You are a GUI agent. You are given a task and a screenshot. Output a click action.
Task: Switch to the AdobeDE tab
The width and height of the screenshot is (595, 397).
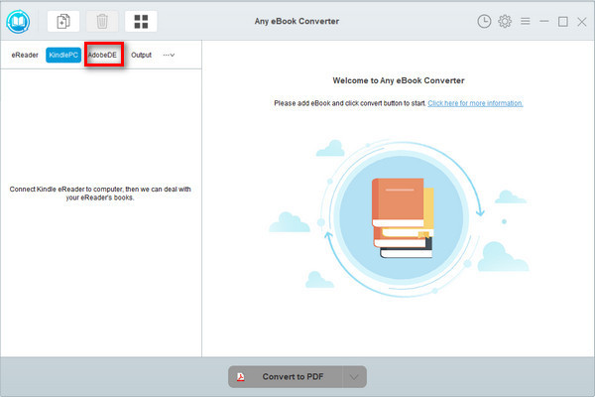(x=103, y=56)
